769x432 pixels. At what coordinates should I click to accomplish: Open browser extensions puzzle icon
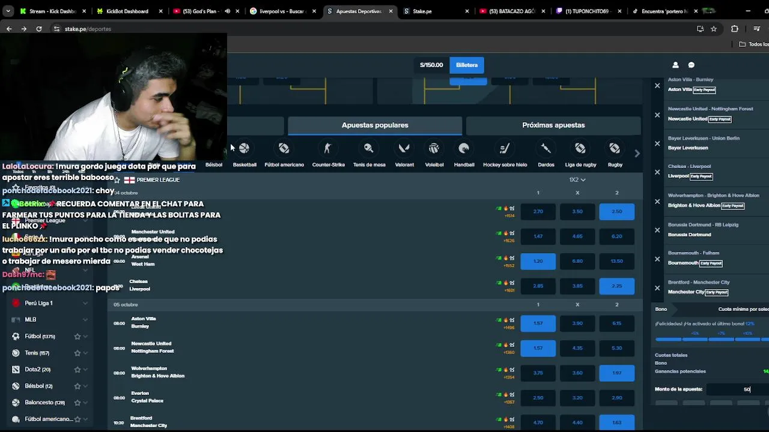(734, 29)
